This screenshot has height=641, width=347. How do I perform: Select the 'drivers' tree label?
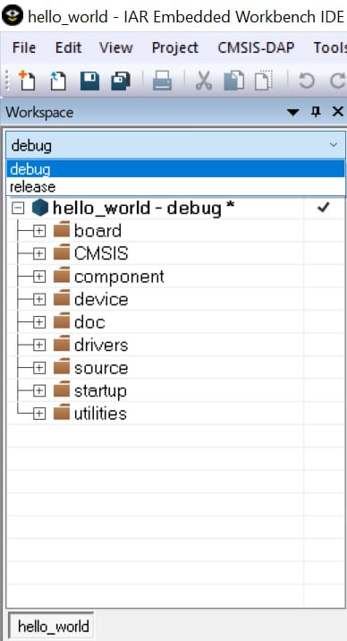(101, 346)
